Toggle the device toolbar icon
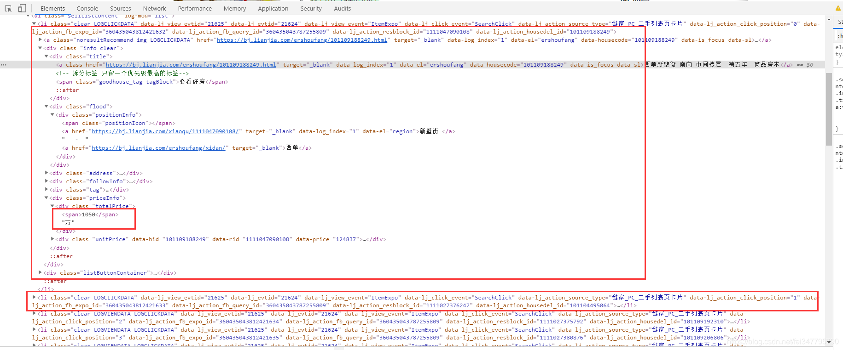843x350 pixels. pos(22,8)
